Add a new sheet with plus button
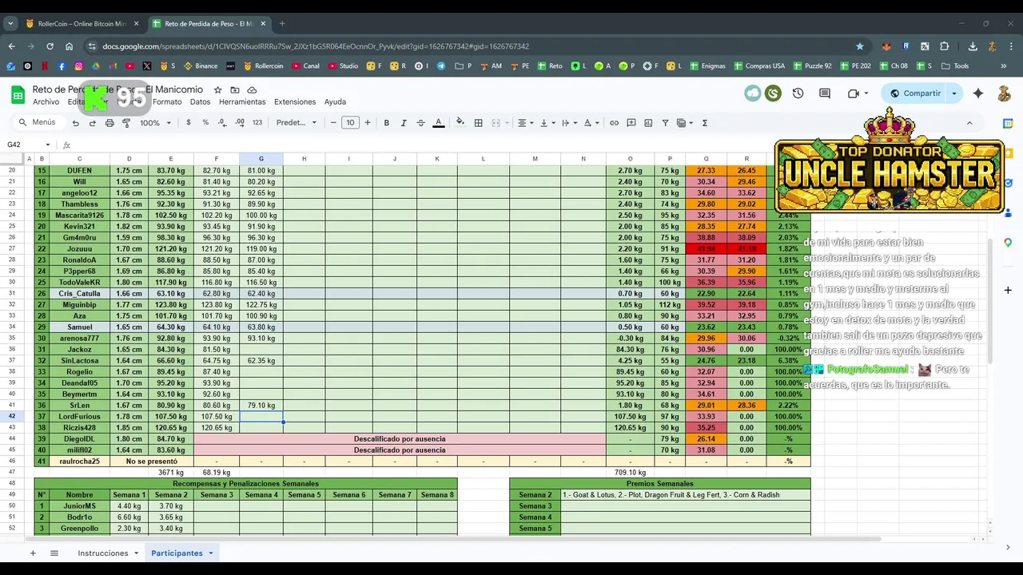 click(x=33, y=553)
